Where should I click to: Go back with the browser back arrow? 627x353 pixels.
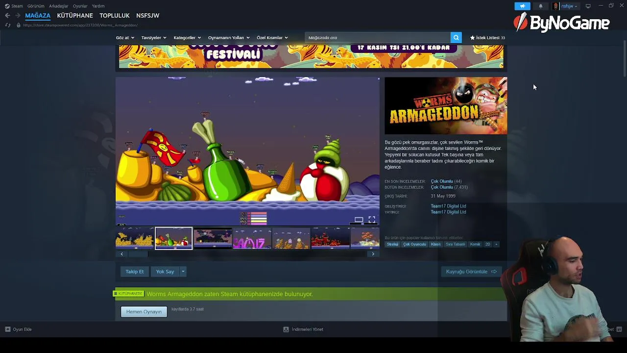click(x=7, y=16)
